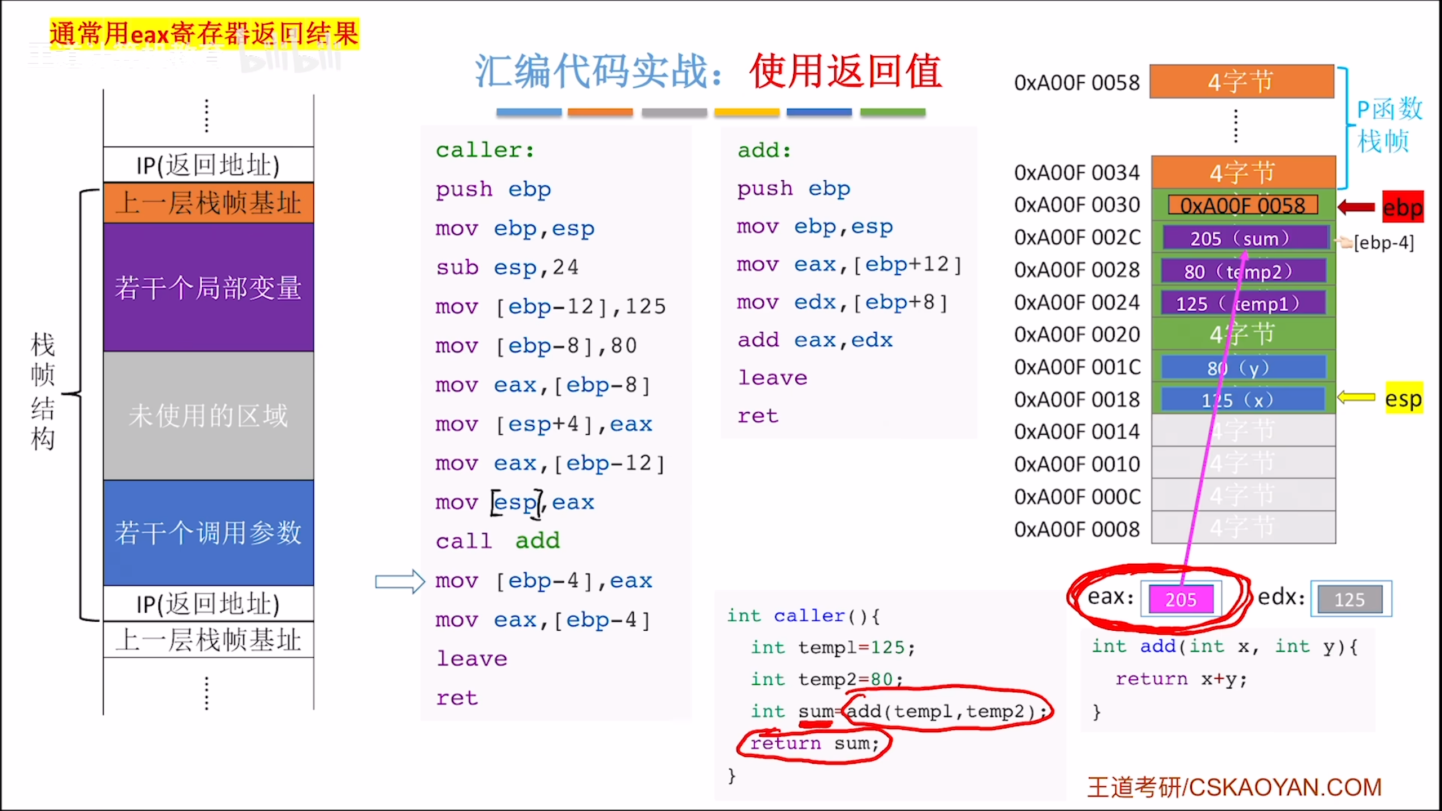
Task: Click the purple 若干个局部变量 block
Action: (208, 287)
